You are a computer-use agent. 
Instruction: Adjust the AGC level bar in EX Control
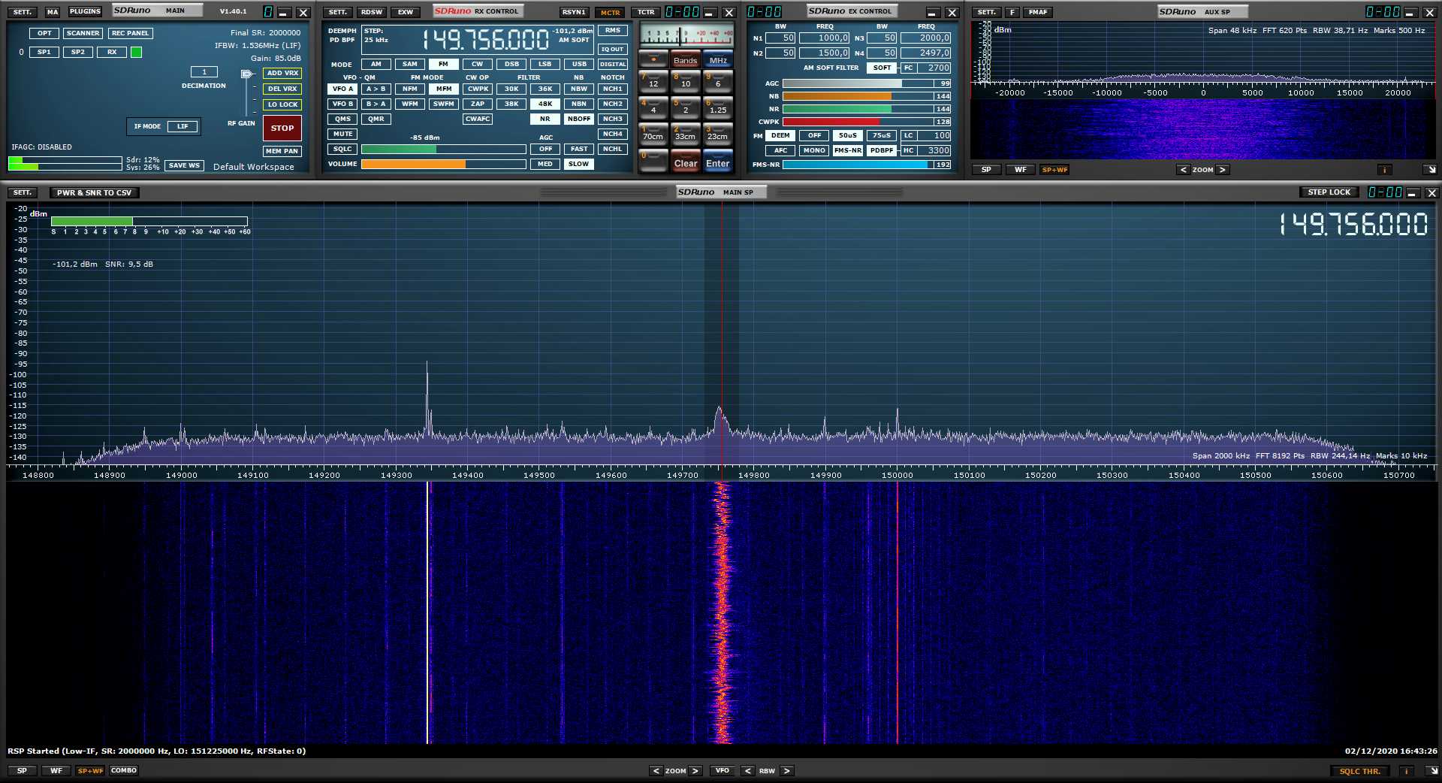(858, 83)
